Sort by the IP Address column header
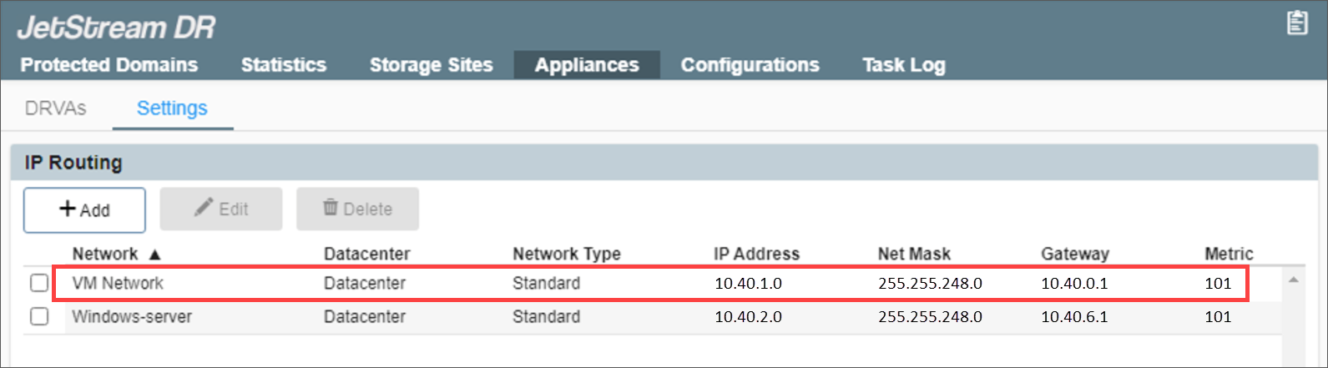The height and width of the screenshot is (368, 1328). [756, 254]
